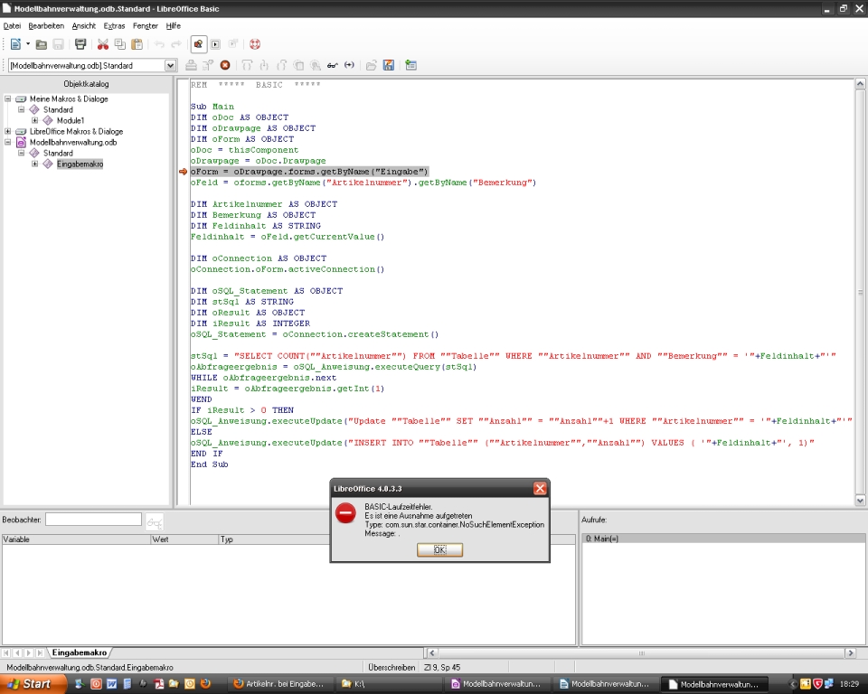Open the Select Macro dialog icon

215,44
